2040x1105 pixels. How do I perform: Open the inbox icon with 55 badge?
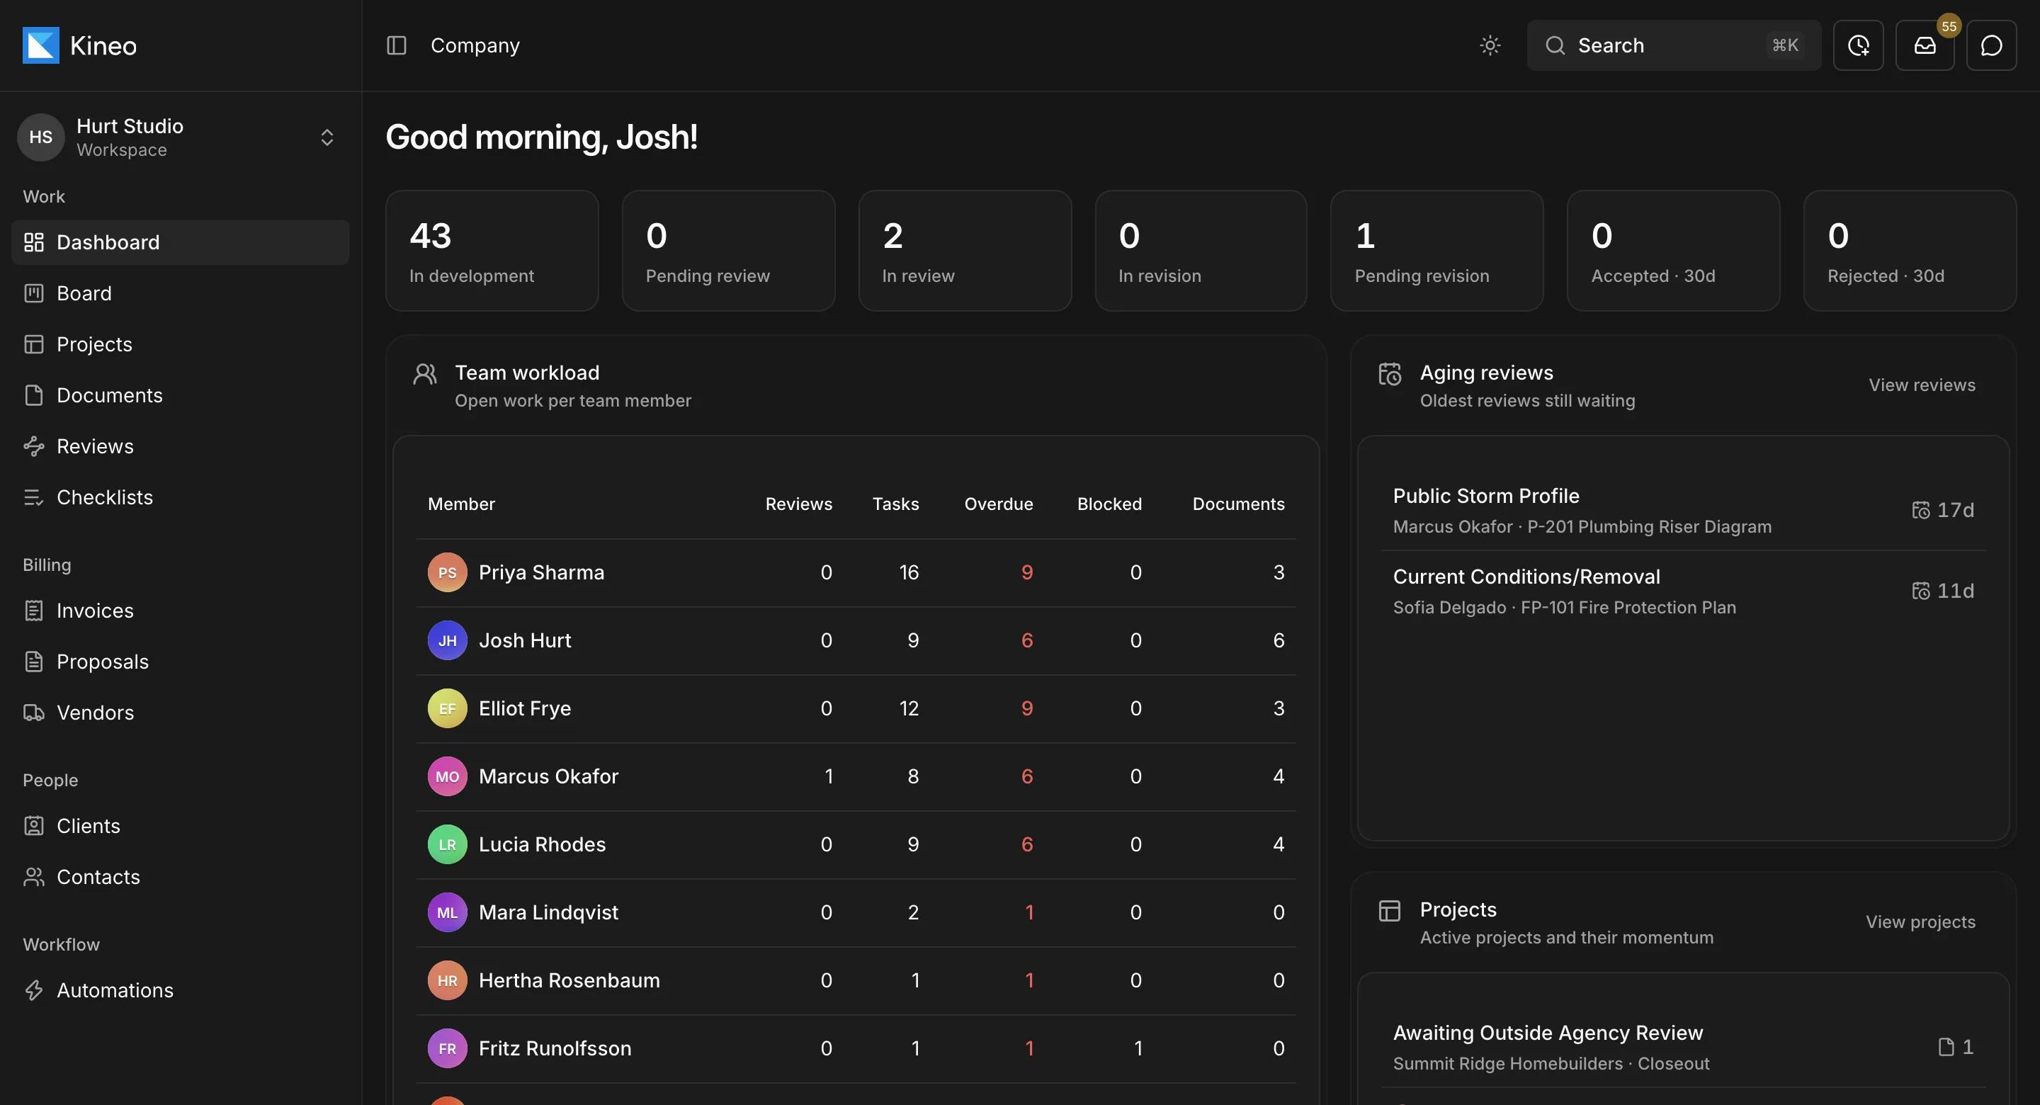(x=1925, y=45)
